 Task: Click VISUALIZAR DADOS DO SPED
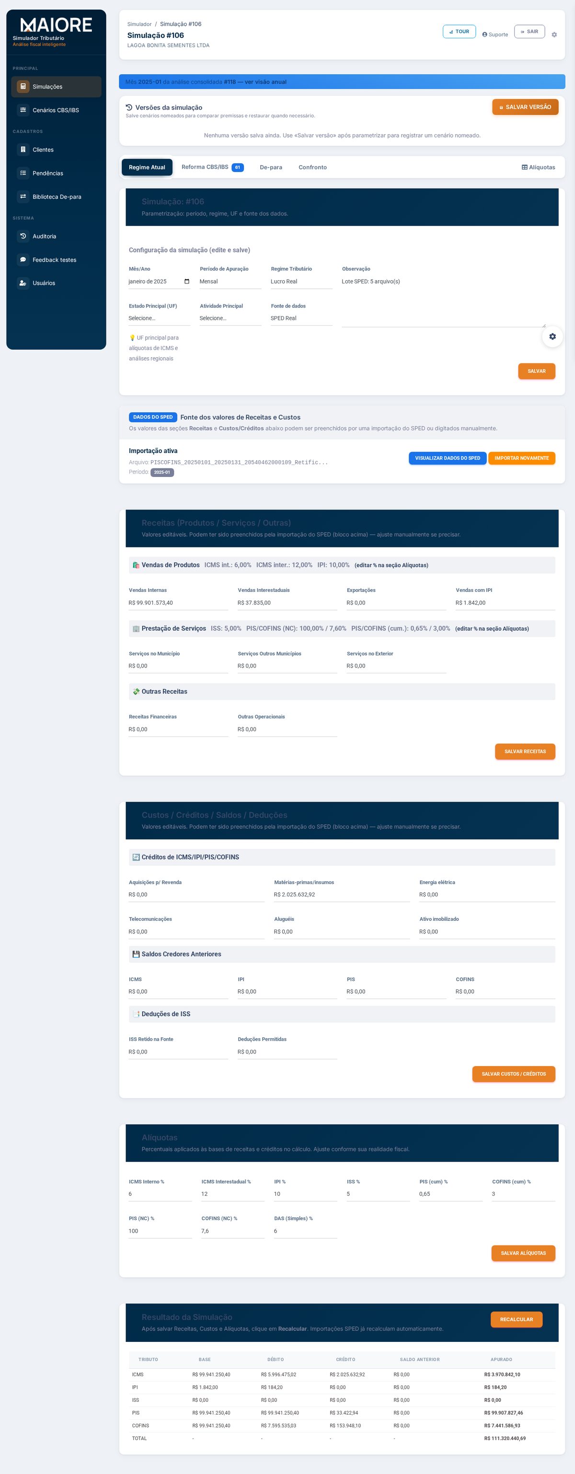[x=447, y=458]
